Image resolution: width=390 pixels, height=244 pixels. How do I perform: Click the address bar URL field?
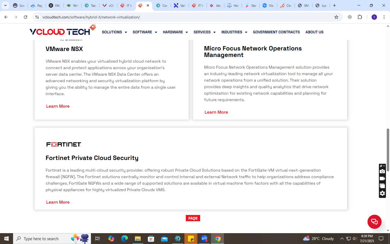tap(187, 17)
